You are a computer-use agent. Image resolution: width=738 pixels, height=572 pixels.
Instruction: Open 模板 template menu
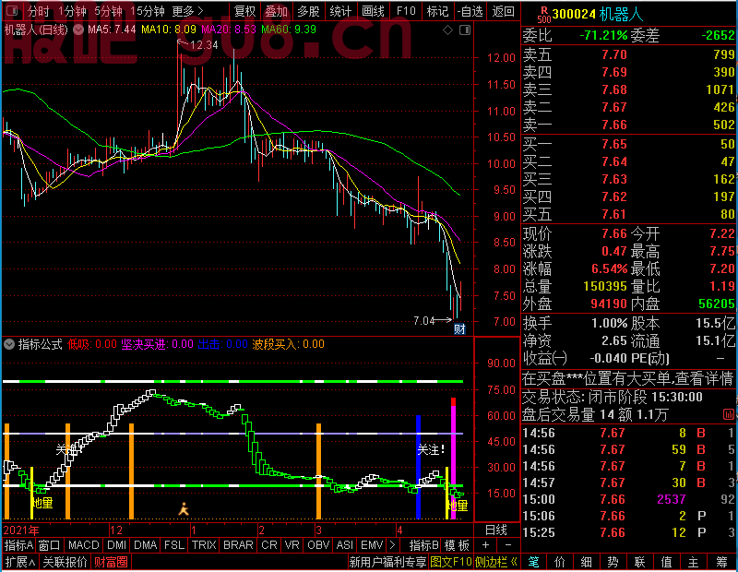[x=457, y=545]
